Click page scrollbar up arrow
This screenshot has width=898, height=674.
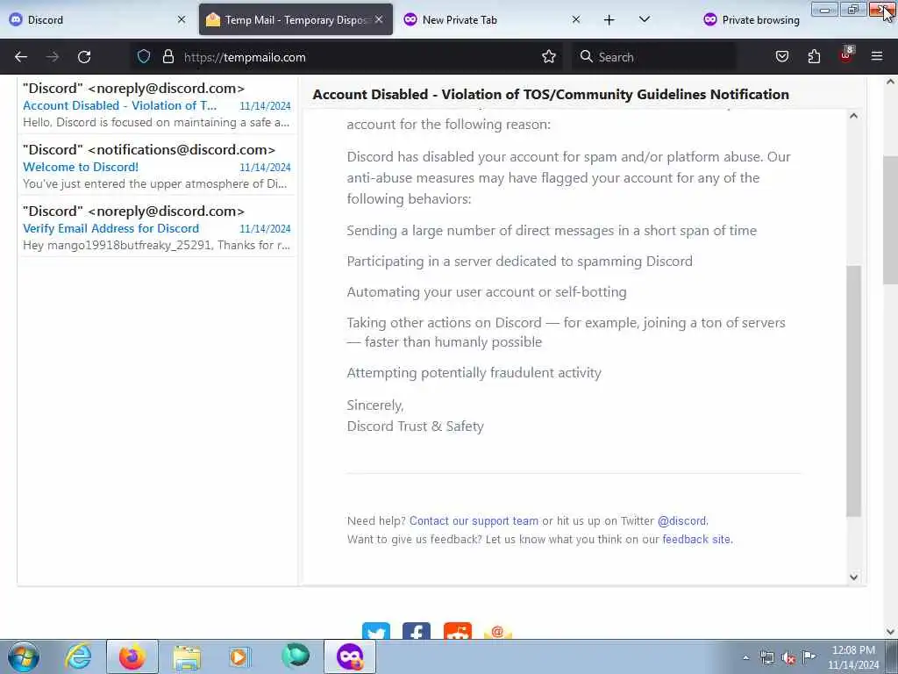[890, 82]
